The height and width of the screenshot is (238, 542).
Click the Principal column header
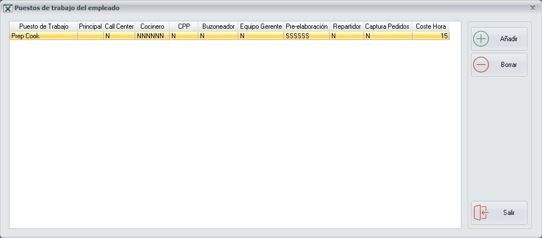click(90, 26)
